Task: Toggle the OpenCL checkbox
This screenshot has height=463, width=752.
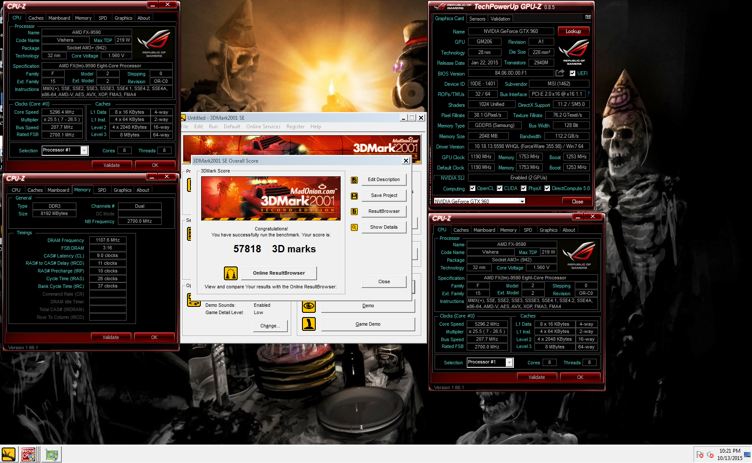Action: point(472,188)
